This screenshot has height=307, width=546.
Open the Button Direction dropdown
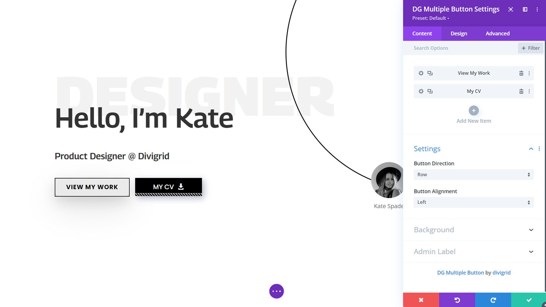tap(473, 174)
